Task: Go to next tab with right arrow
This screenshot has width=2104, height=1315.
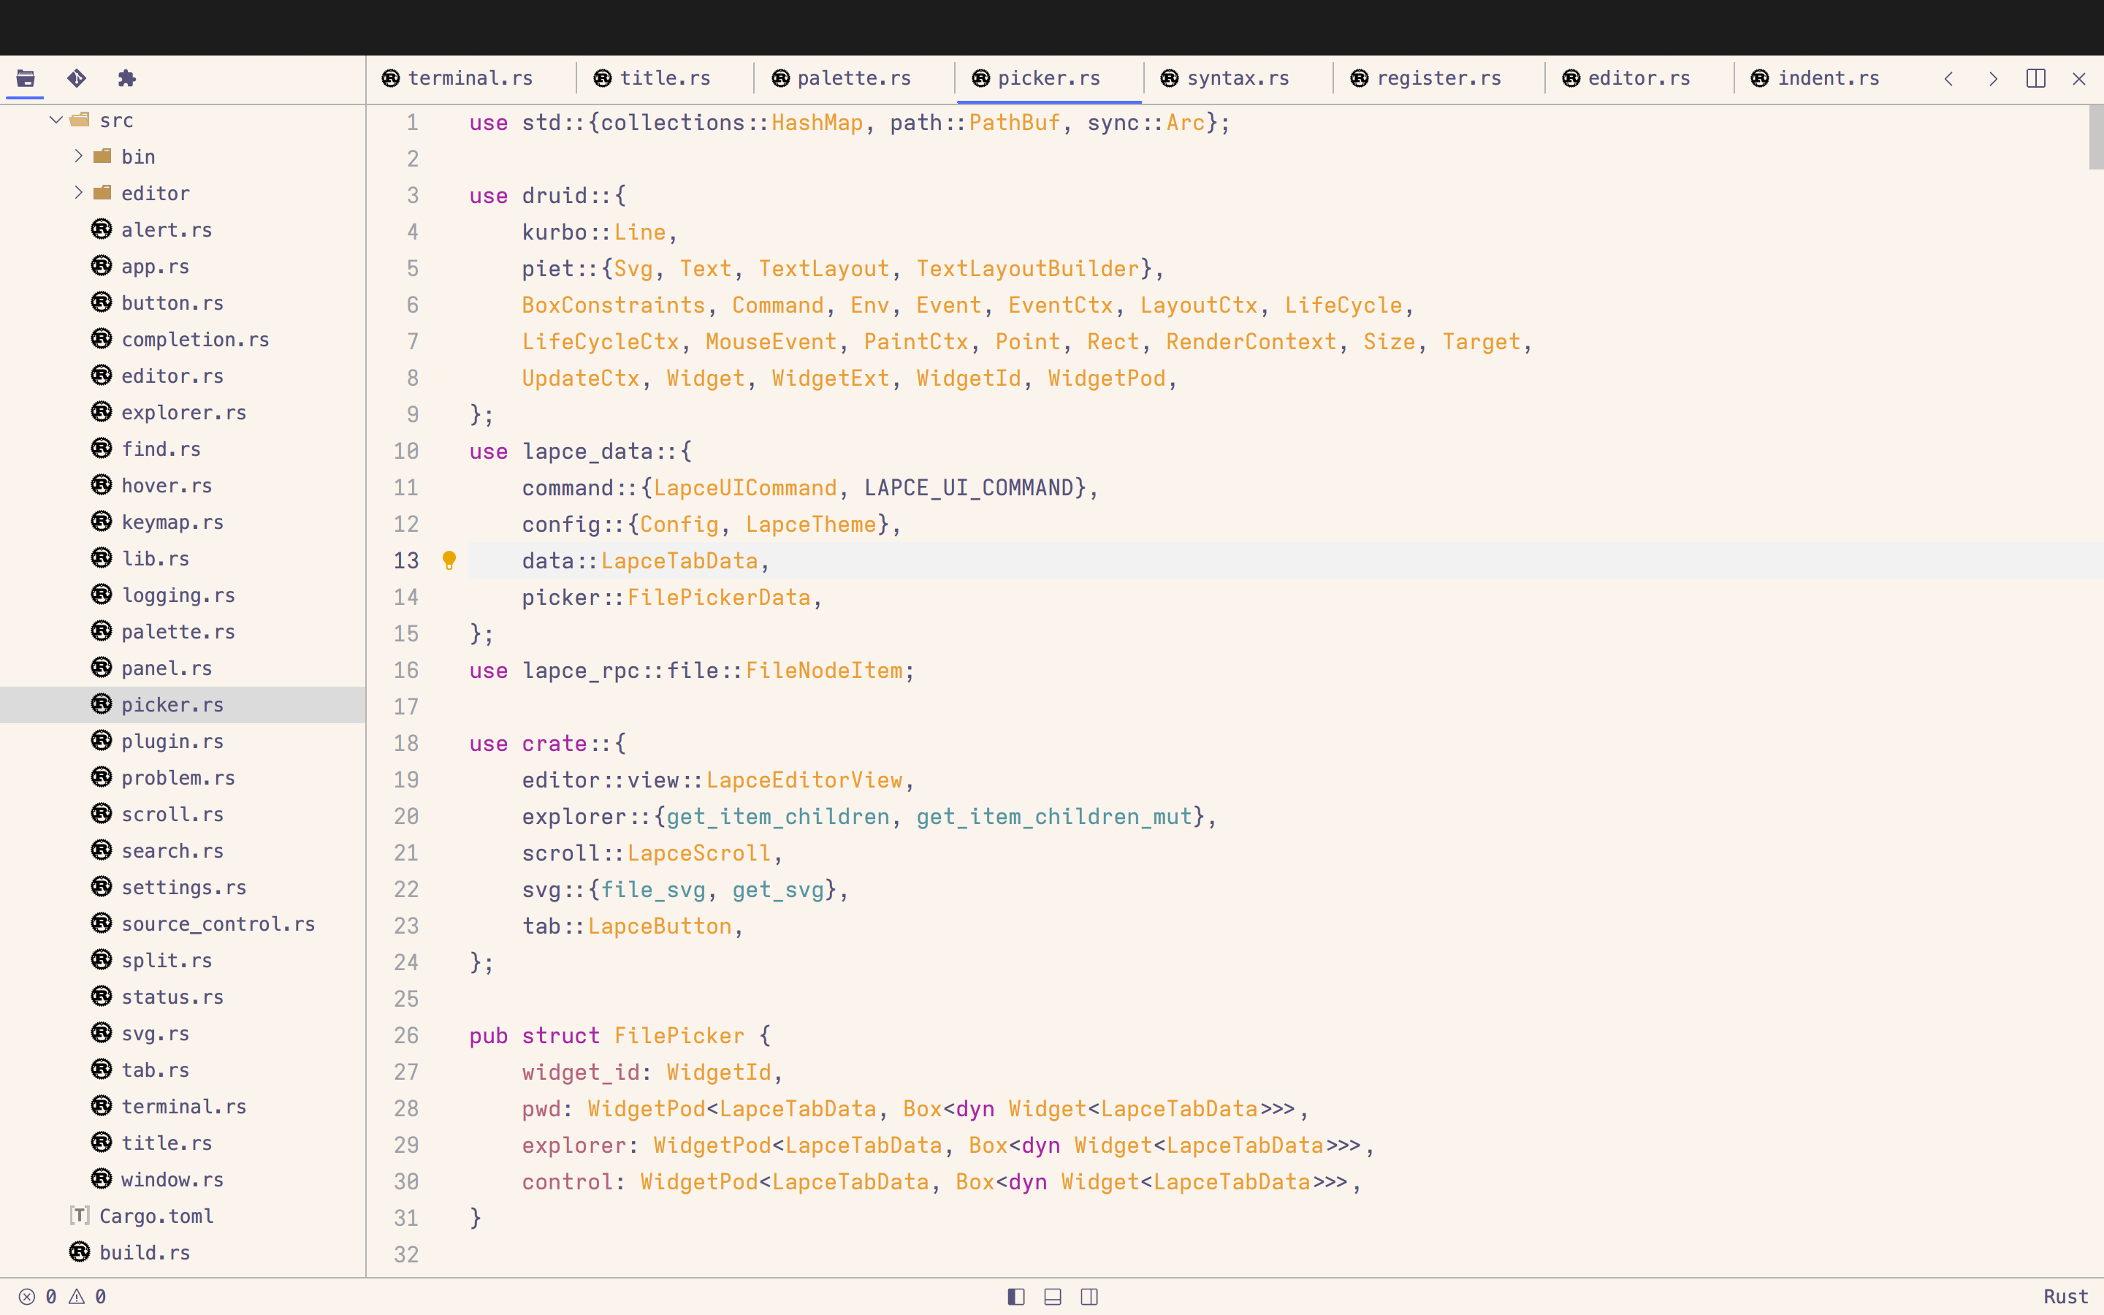Action: pyautogui.click(x=1993, y=78)
